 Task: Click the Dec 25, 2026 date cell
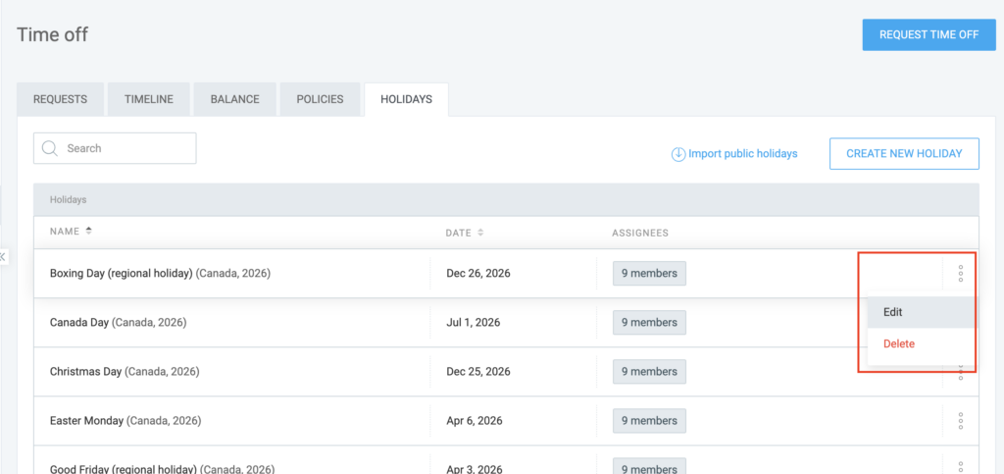click(478, 372)
